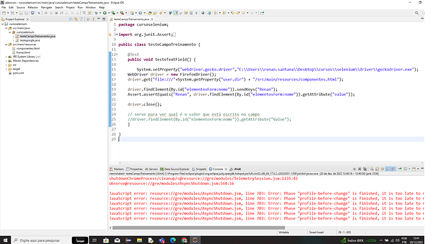The width and height of the screenshot is (435, 244).
Task: Open the Refactor menu
Action: (33, 8)
